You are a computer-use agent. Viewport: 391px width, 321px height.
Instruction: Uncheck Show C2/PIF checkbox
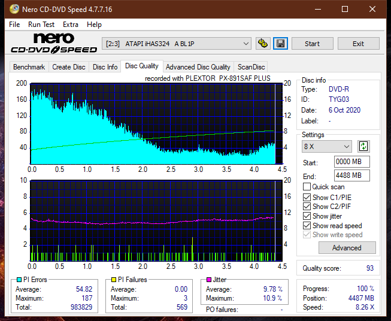(x=307, y=206)
